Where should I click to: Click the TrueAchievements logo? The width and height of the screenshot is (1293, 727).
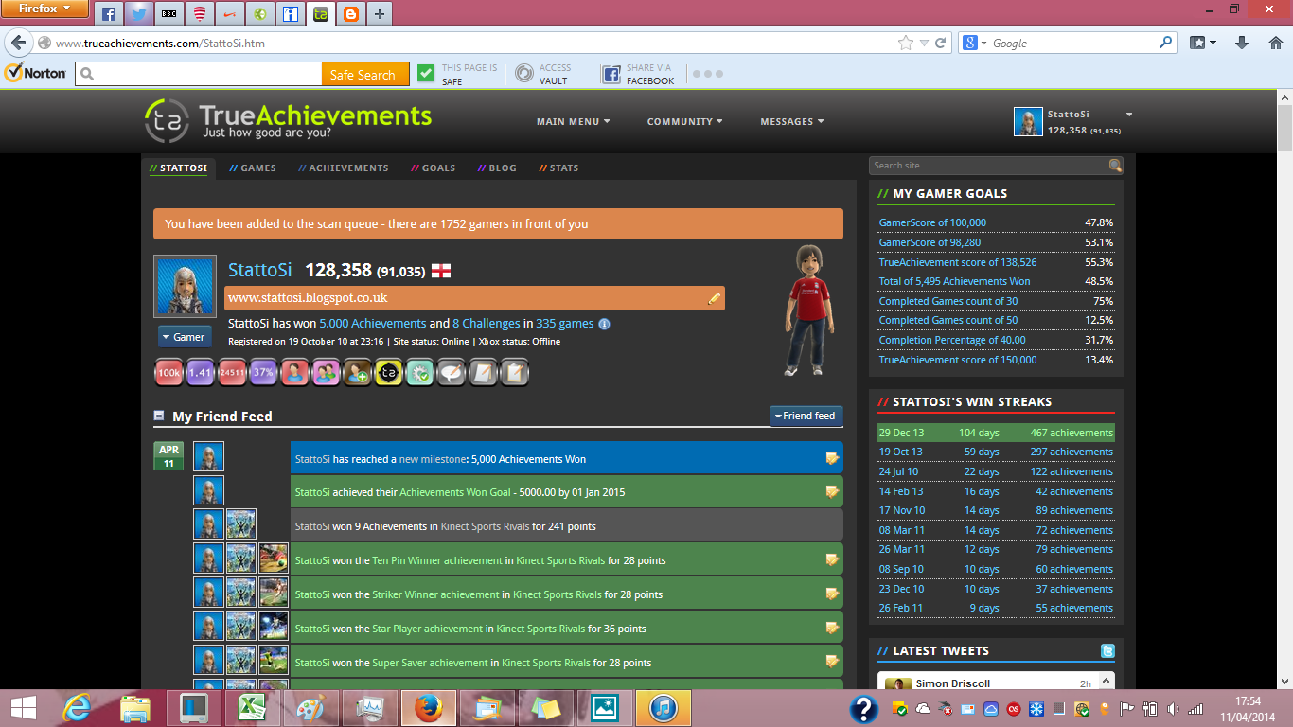pyautogui.click(x=288, y=120)
